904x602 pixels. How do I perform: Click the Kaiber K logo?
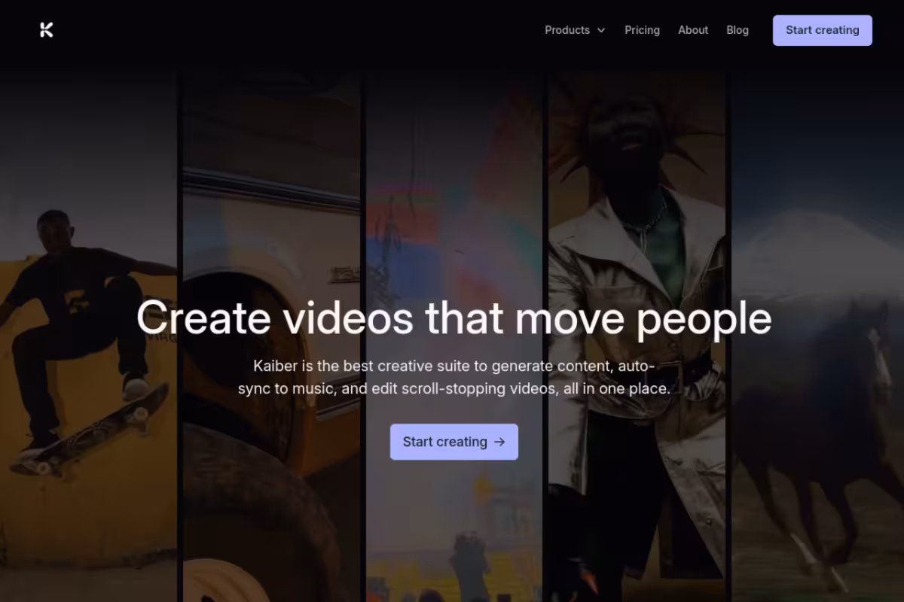47,30
